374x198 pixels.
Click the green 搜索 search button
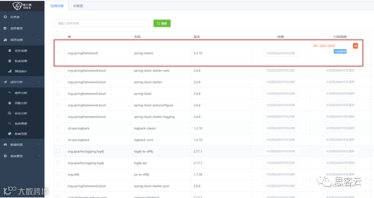pos(162,24)
